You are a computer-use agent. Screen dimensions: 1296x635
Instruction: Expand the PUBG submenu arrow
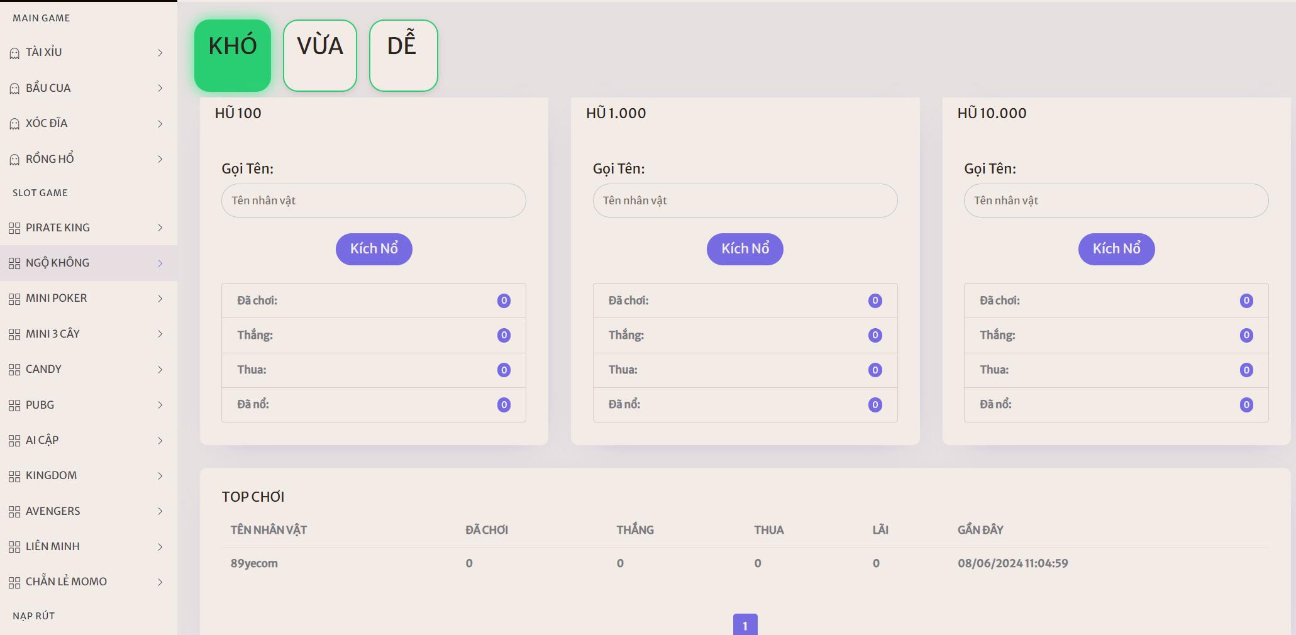(x=160, y=405)
